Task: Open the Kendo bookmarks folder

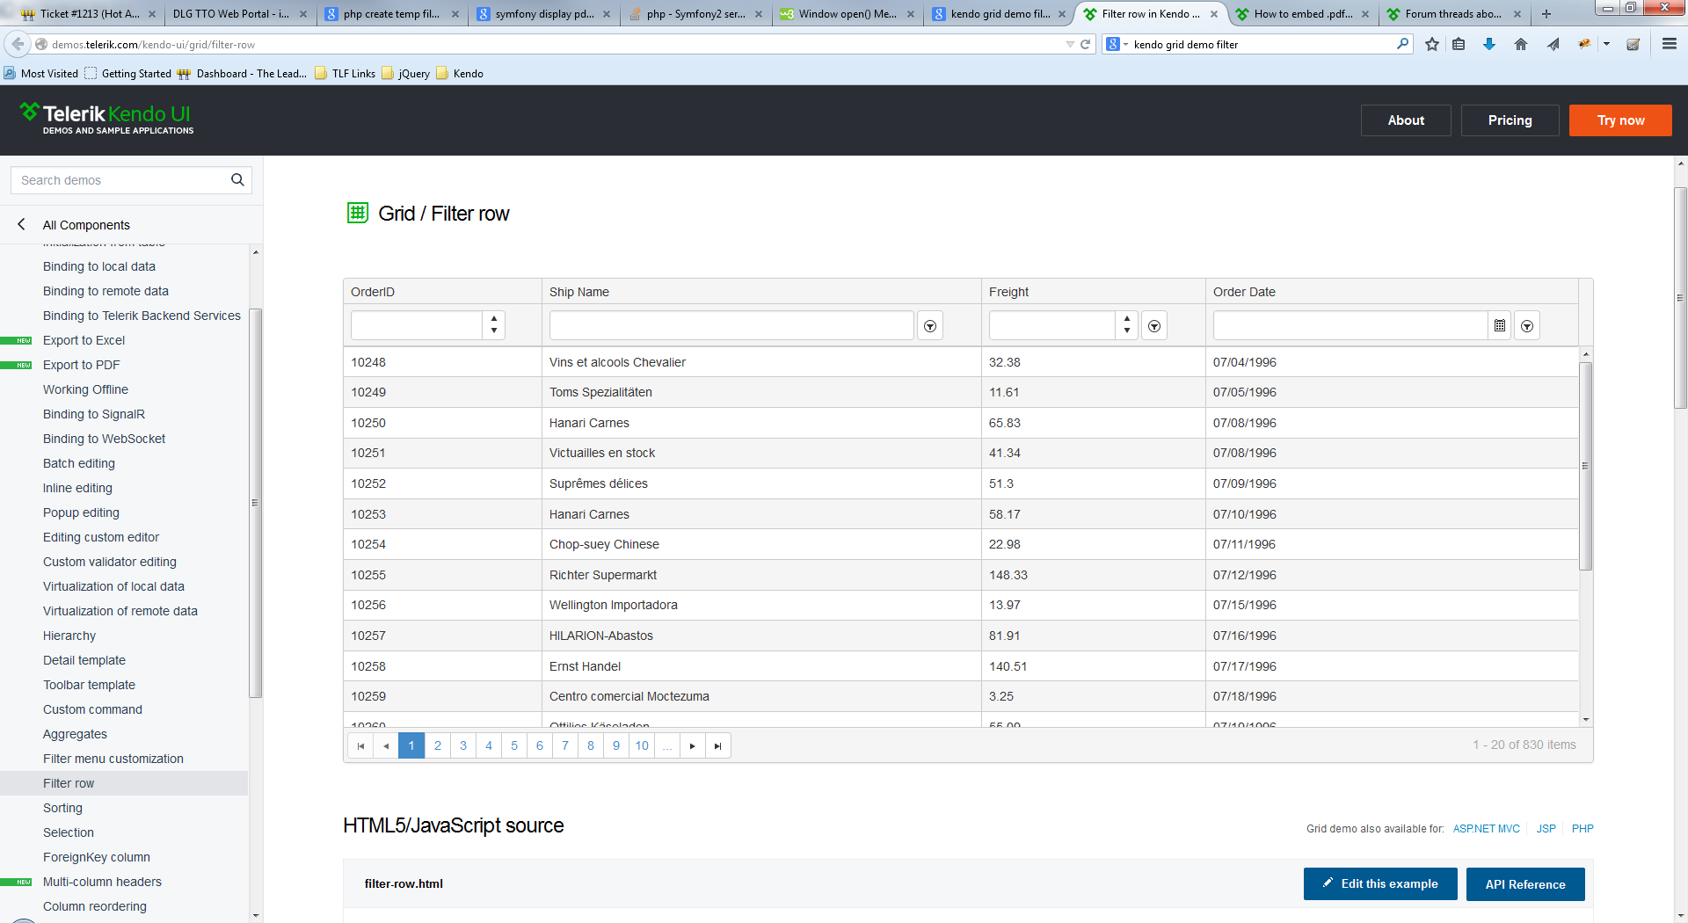Action: tap(460, 74)
